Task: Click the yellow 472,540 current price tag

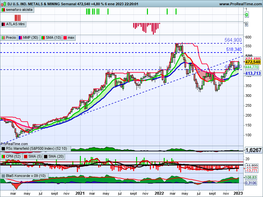Action: click(x=252, y=62)
